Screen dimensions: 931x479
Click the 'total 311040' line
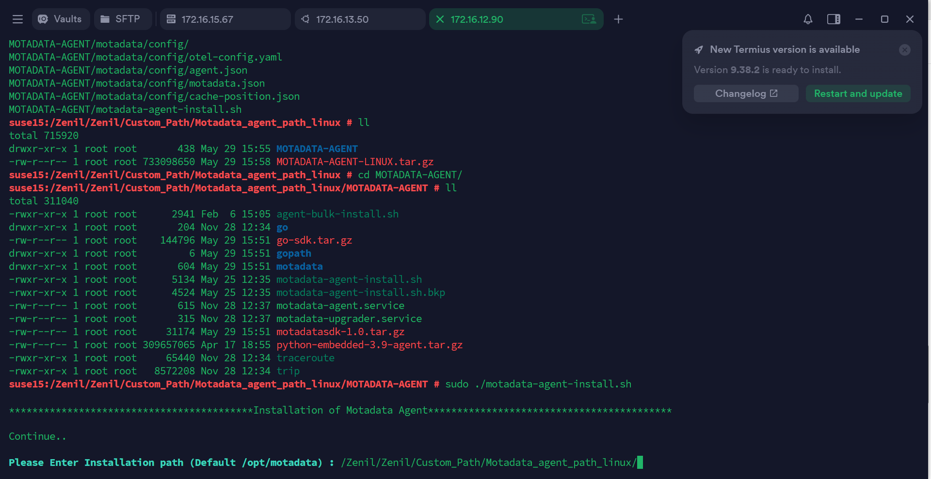pyautogui.click(x=44, y=201)
